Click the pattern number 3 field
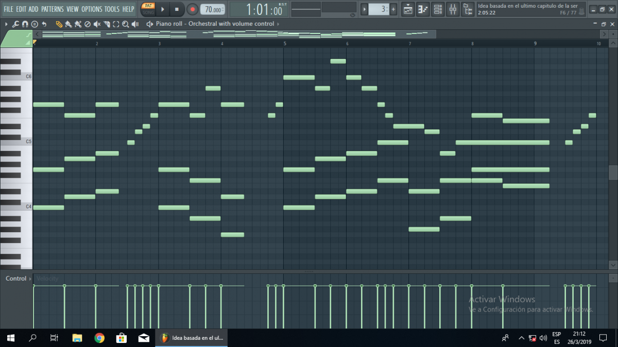This screenshot has height=347, width=618. (379, 9)
